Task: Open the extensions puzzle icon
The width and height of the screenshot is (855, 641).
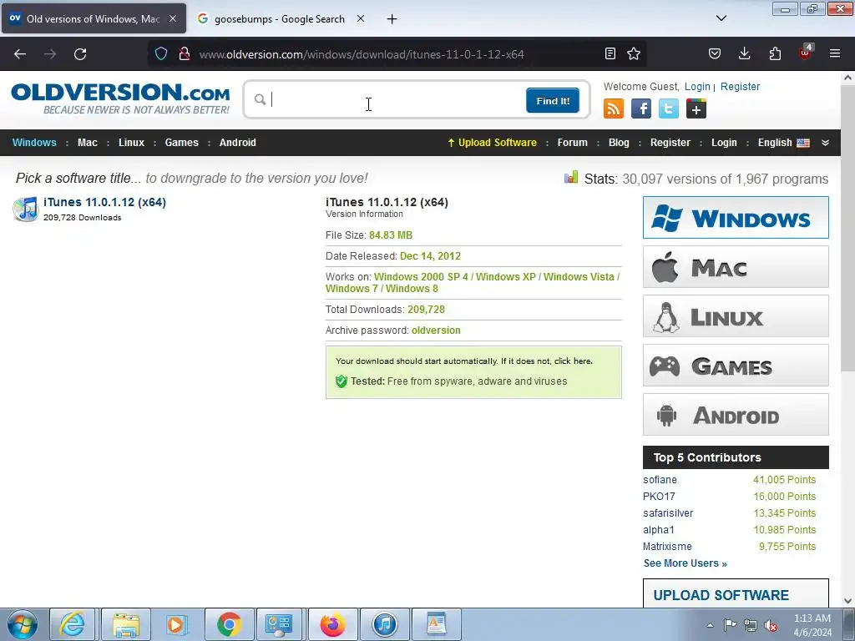Action: (x=775, y=53)
